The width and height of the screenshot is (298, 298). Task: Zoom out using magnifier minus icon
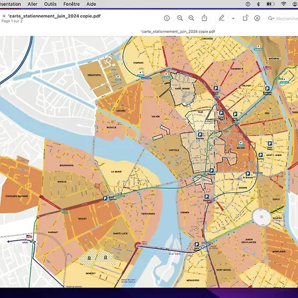[x=180, y=19]
